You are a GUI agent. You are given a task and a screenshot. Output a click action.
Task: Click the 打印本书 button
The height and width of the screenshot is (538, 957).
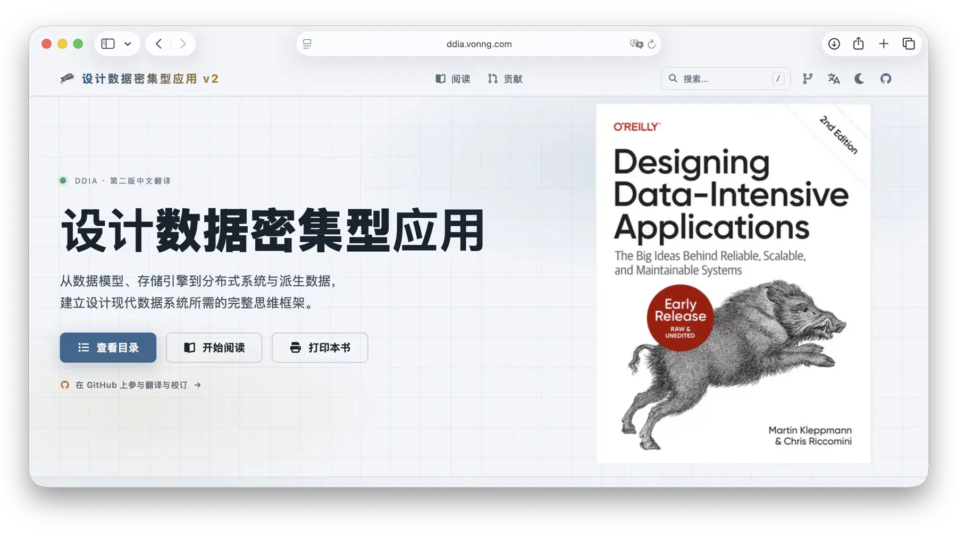pyautogui.click(x=320, y=347)
